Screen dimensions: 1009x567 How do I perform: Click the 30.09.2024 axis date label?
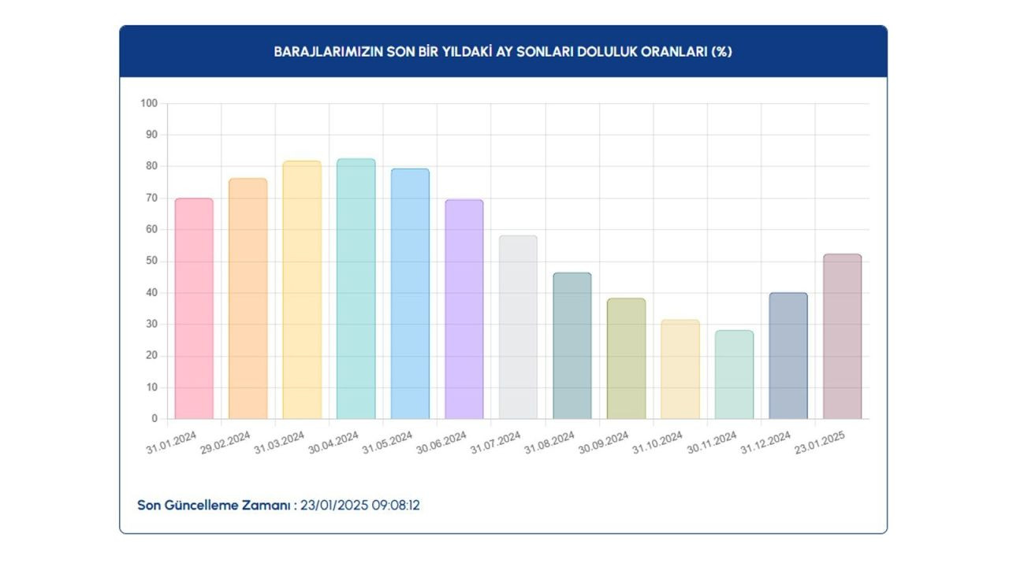coord(604,443)
